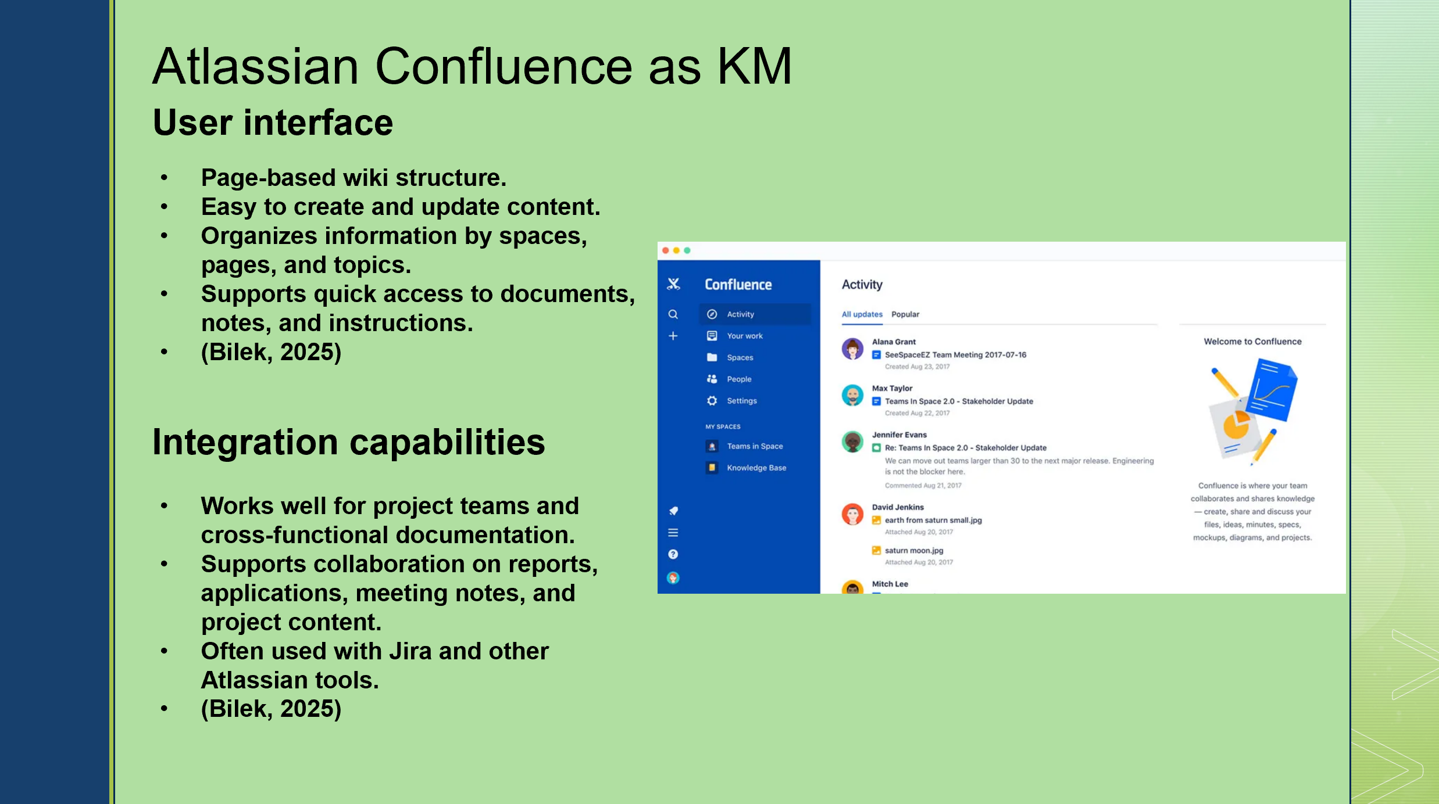Switch to the Popular tab
The height and width of the screenshot is (804, 1439).
tap(905, 314)
